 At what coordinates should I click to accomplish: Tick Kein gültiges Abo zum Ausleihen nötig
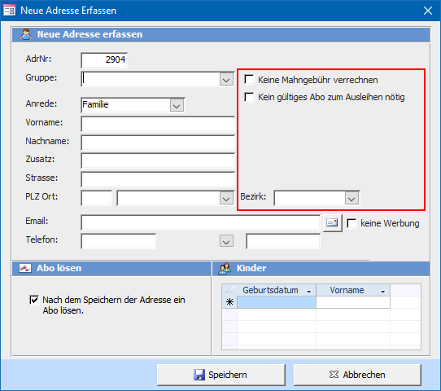249,97
